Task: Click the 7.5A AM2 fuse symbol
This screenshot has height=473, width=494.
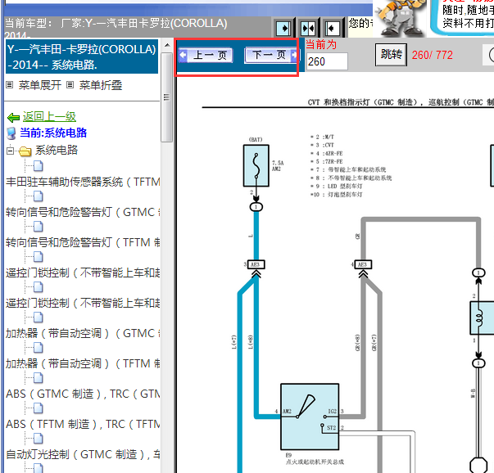Action: (256, 165)
